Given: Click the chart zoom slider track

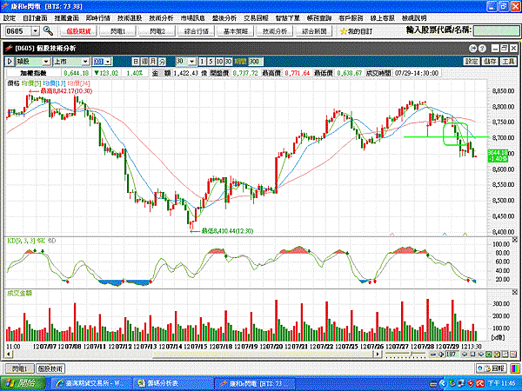Looking at the screenshot, I should (405, 355).
